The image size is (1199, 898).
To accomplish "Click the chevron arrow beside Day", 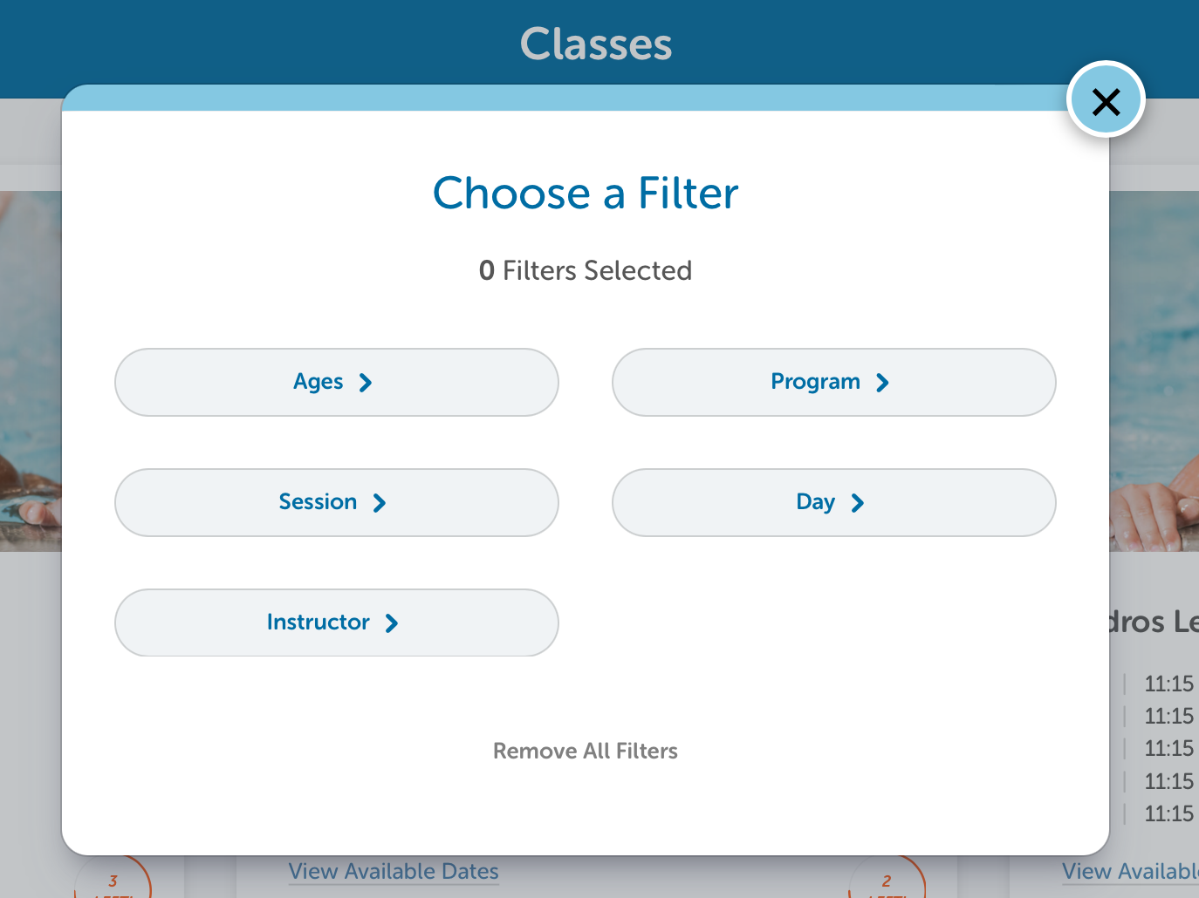I will (858, 503).
